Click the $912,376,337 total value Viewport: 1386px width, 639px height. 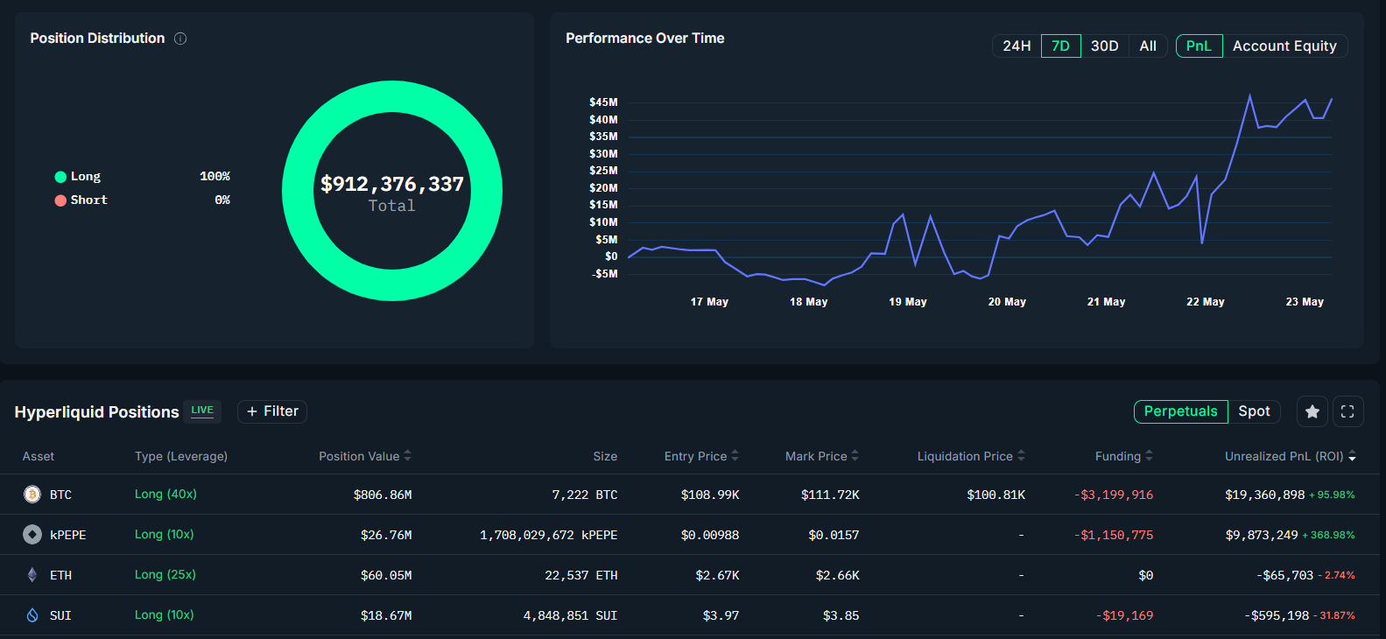pyautogui.click(x=392, y=184)
